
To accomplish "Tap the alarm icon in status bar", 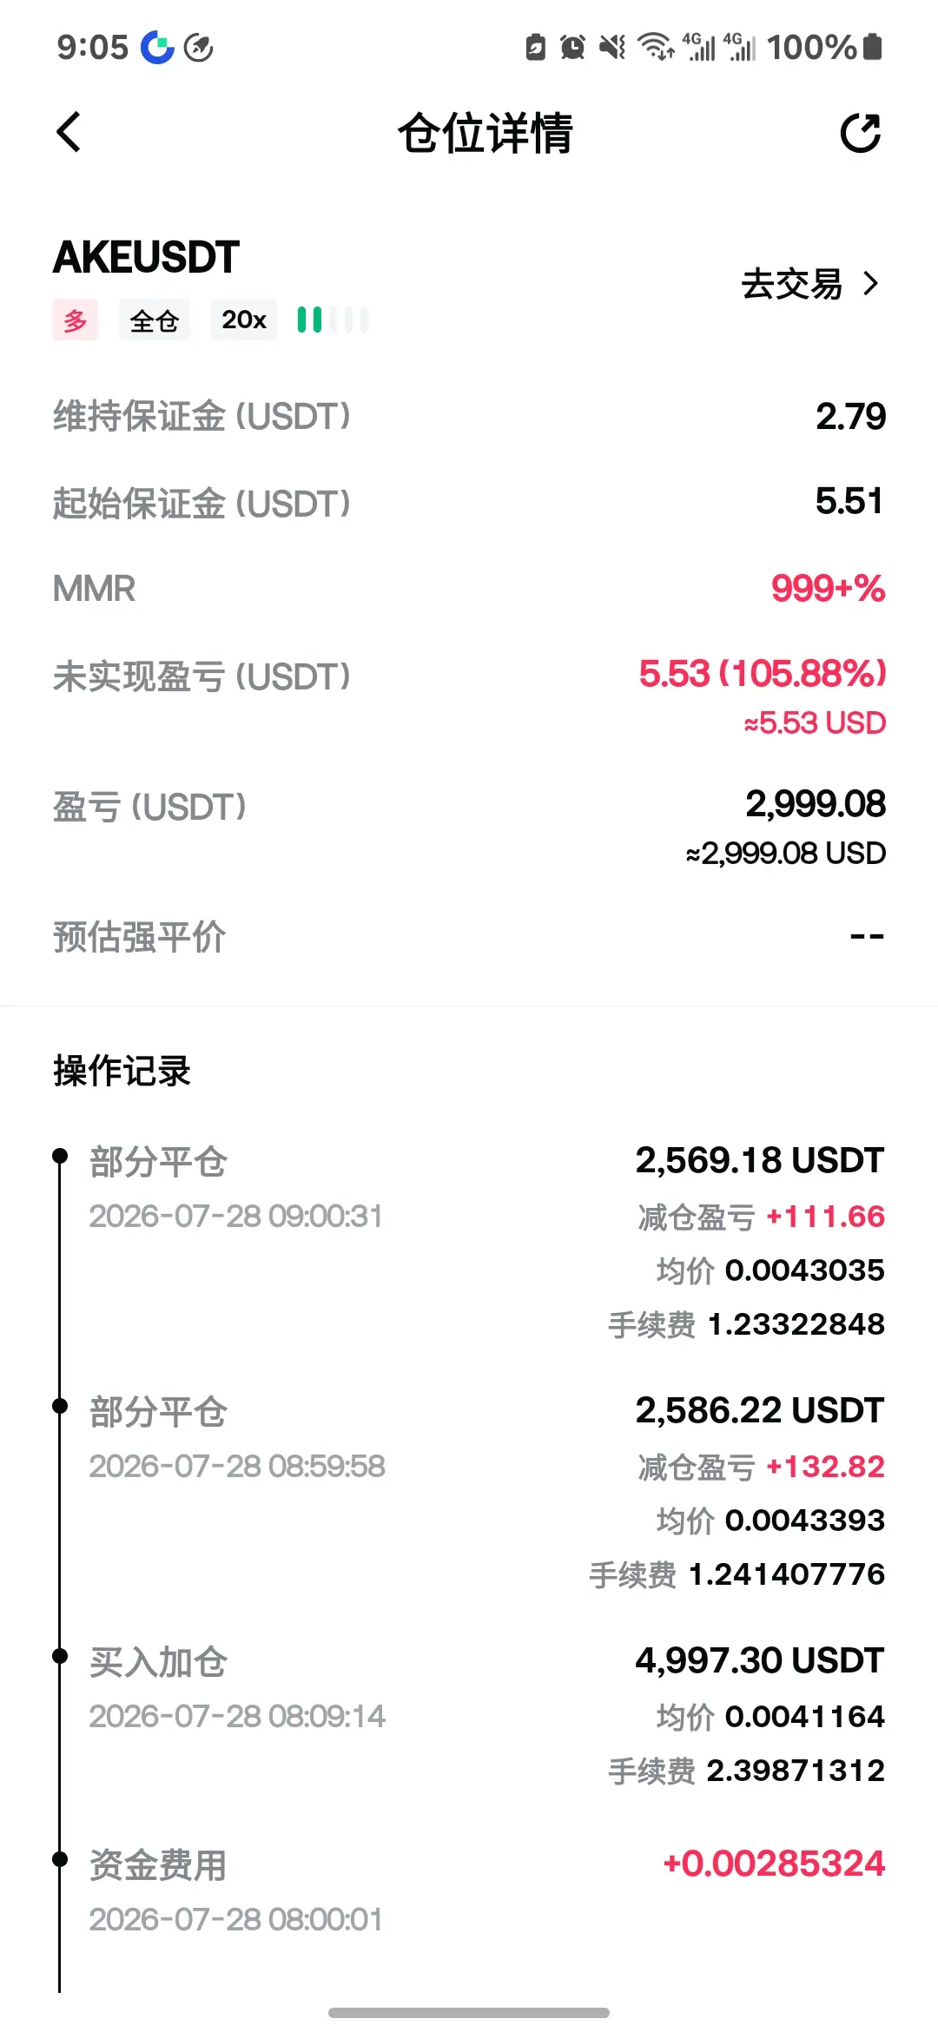I will (x=572, y=47).
